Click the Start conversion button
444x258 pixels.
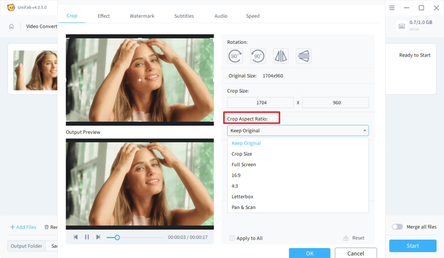(x=412, y=246)
